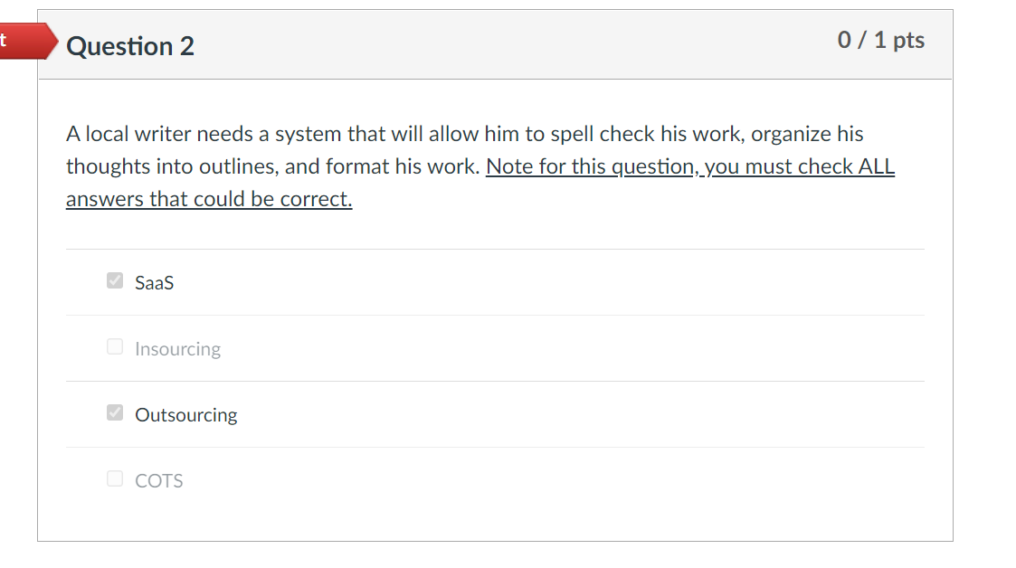Click the 0 / 1 pts score

(881, 40)
